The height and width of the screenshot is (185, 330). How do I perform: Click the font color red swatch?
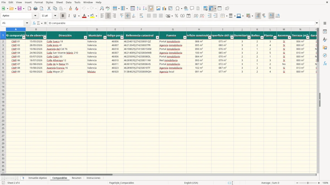[84, 16]
